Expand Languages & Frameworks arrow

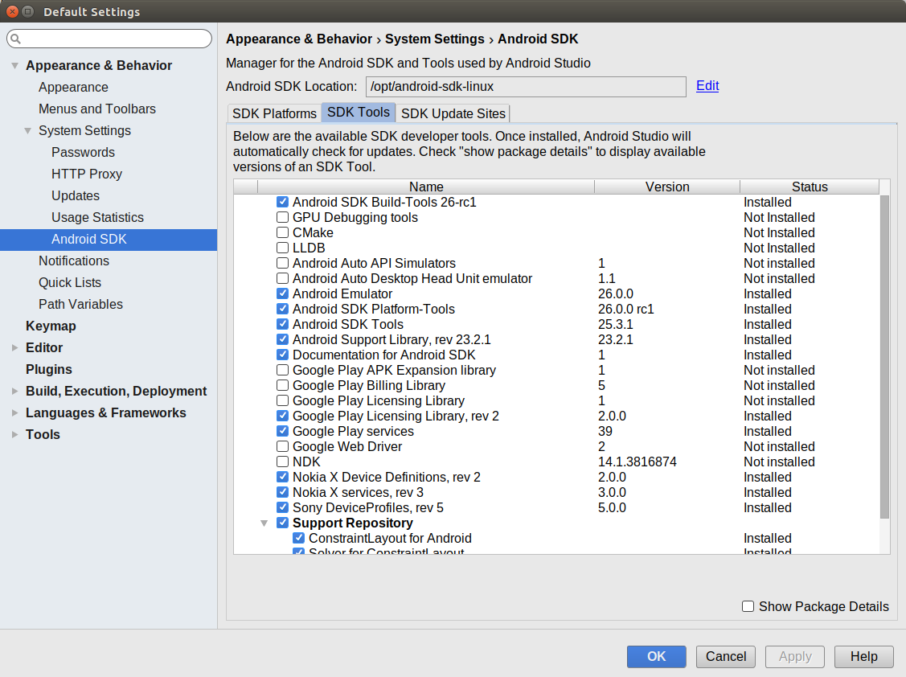click(x=14, y=412)
